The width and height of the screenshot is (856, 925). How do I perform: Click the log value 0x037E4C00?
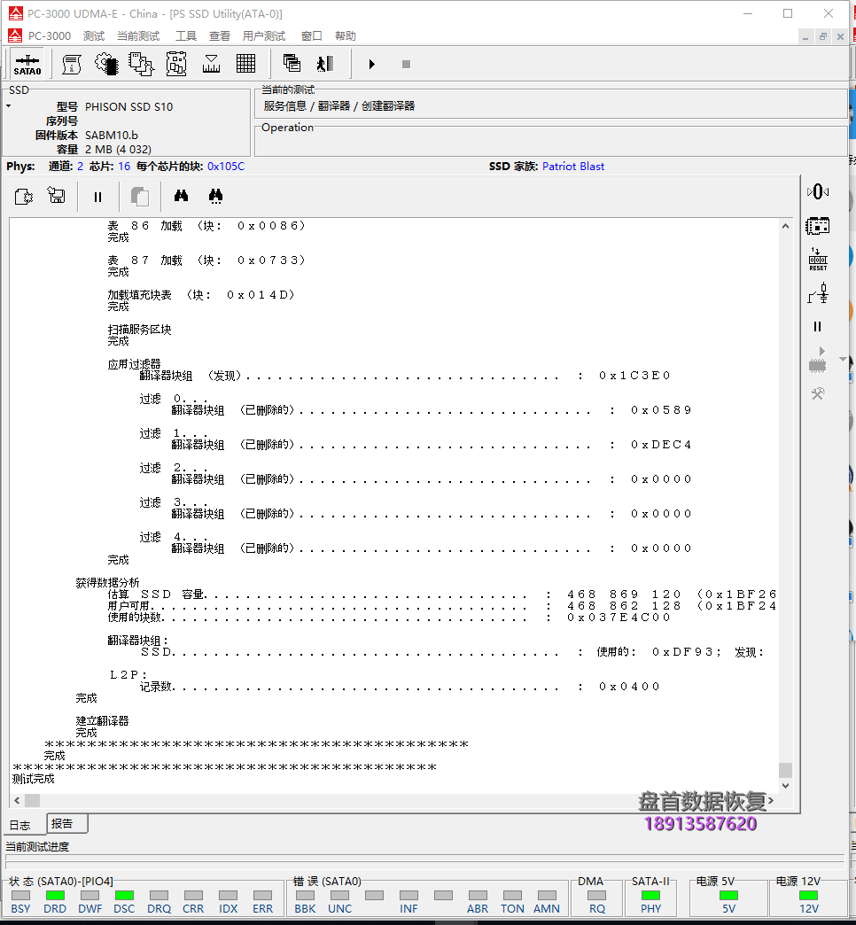point(619,618)
